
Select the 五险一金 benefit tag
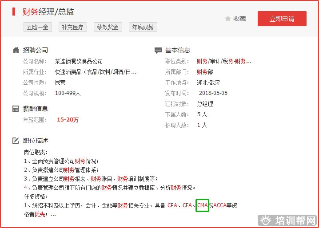tap(38, 27)
